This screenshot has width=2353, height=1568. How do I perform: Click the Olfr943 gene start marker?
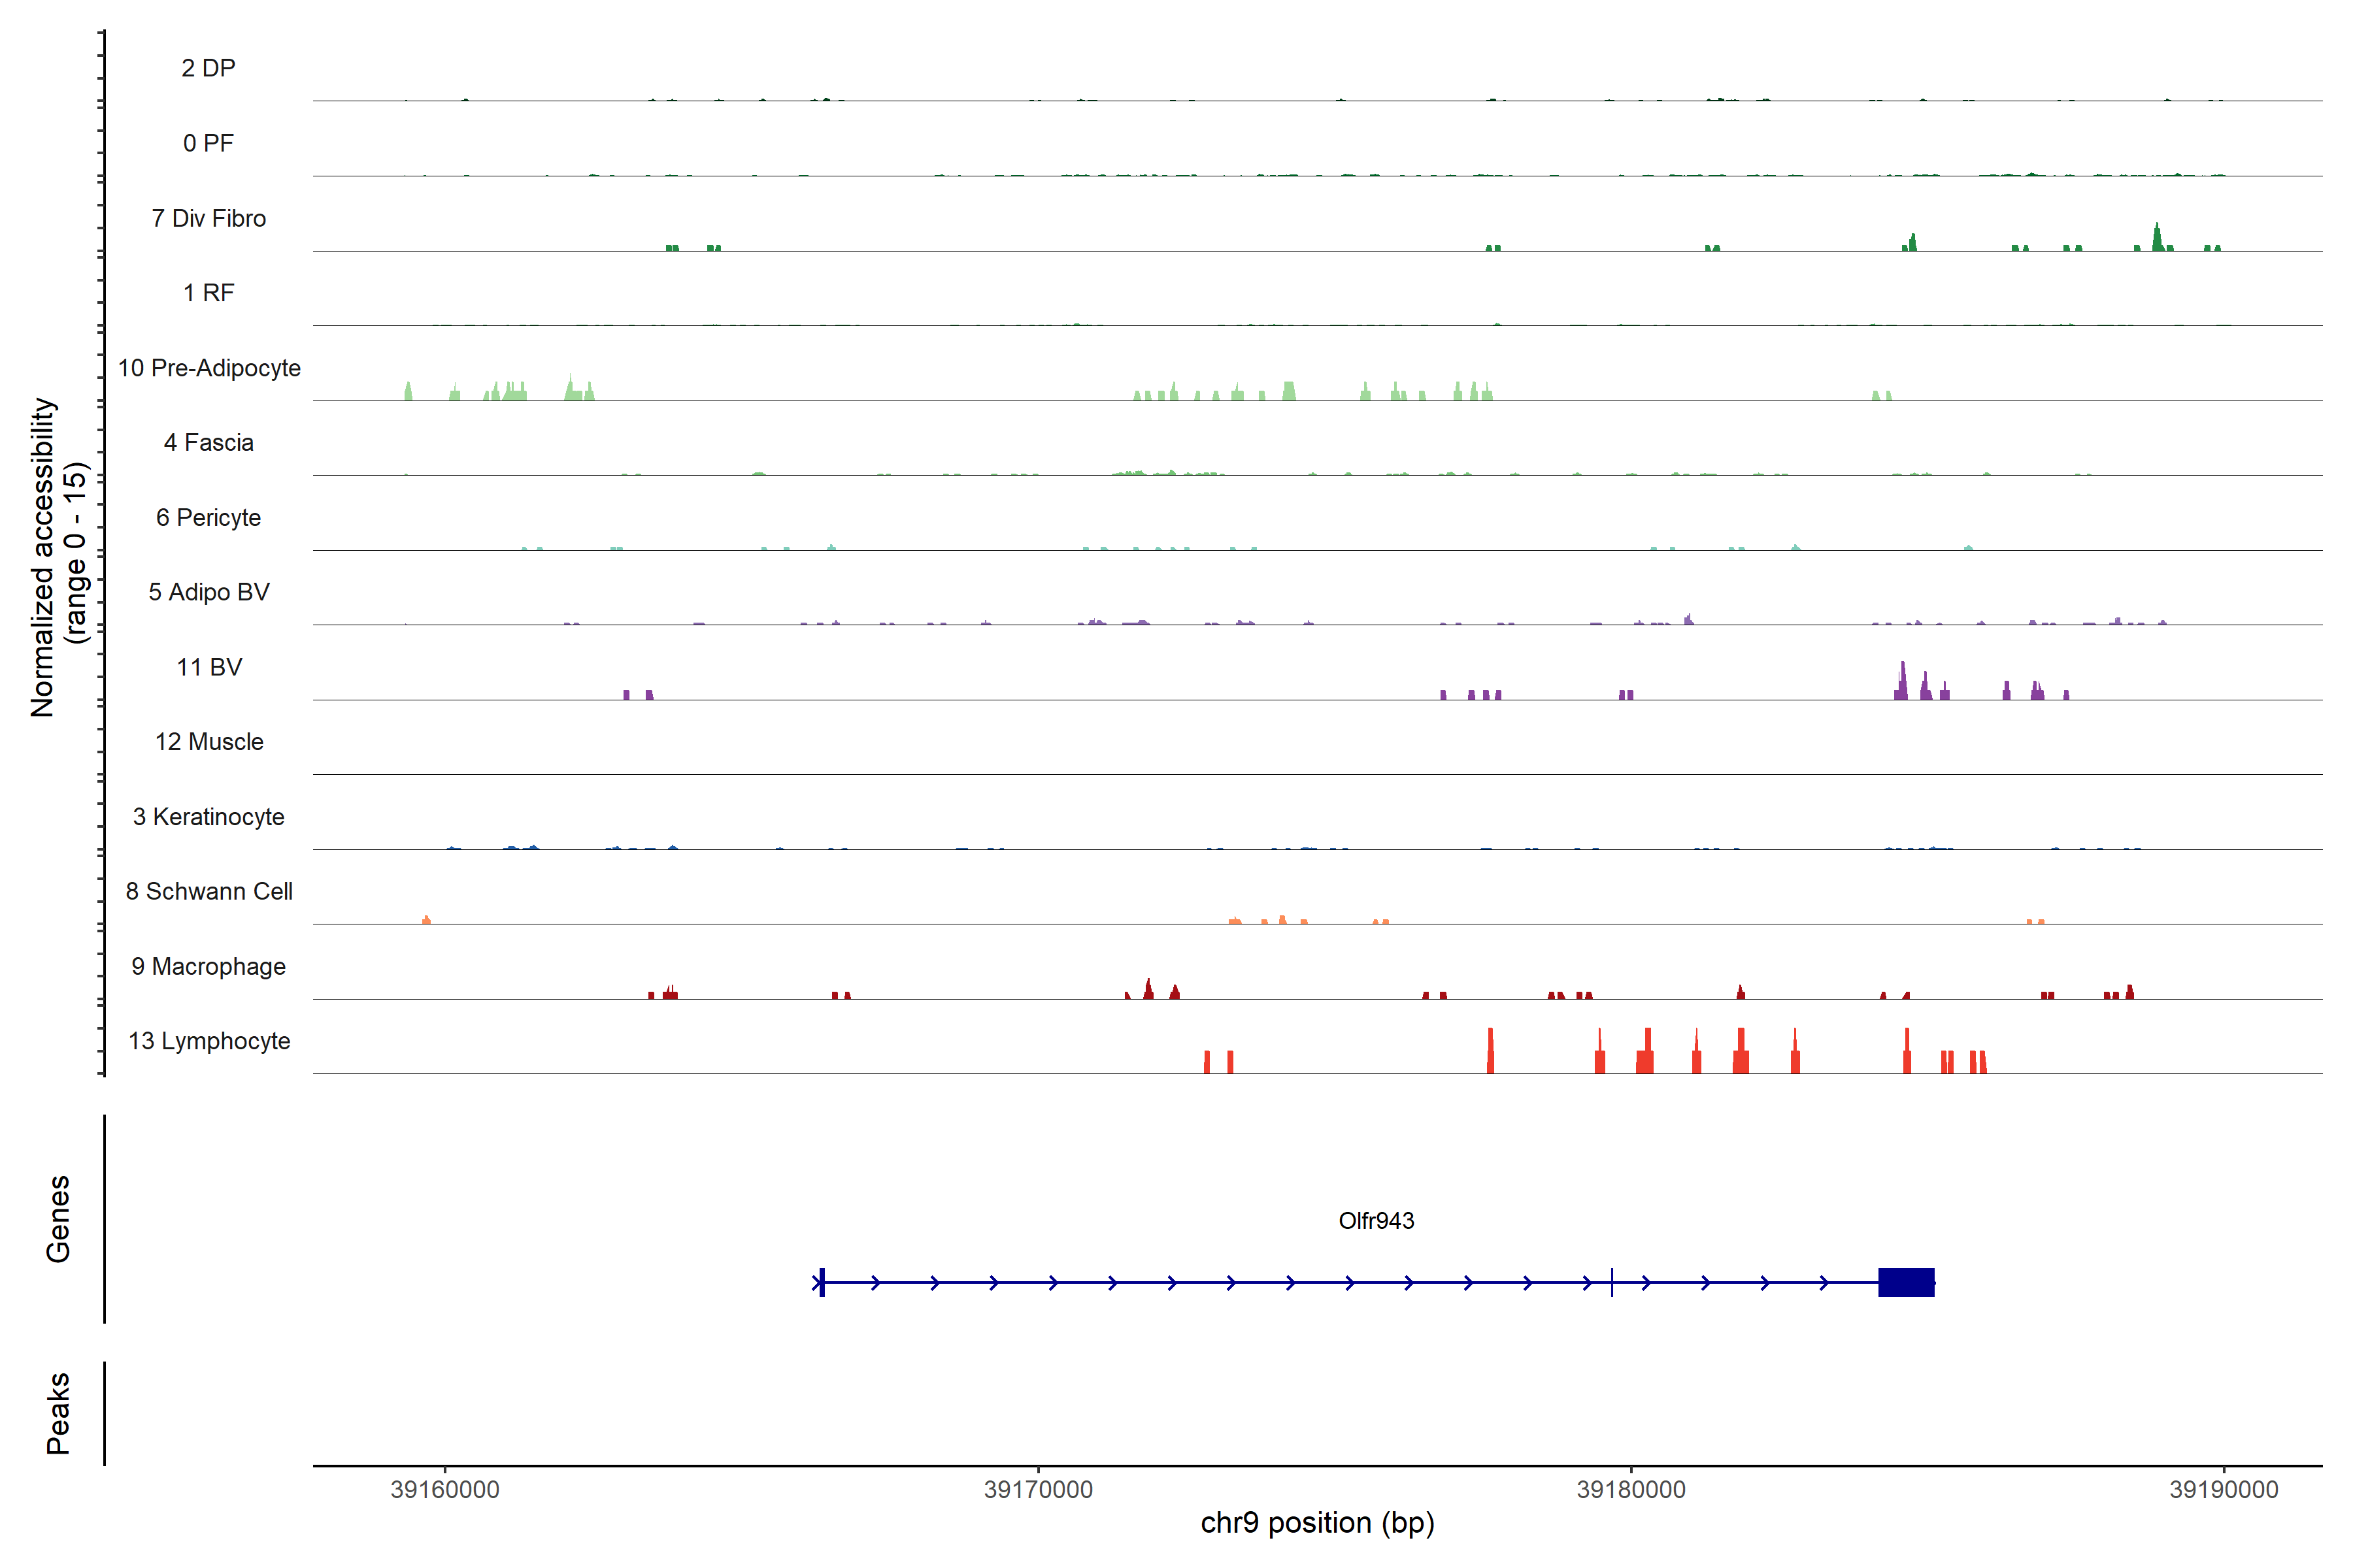[x=822, y=1282]
